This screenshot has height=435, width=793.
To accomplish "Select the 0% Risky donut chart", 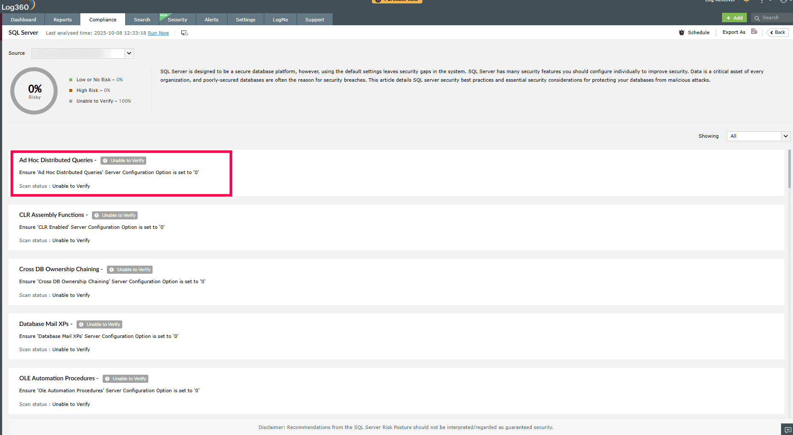I will (34, 91).
